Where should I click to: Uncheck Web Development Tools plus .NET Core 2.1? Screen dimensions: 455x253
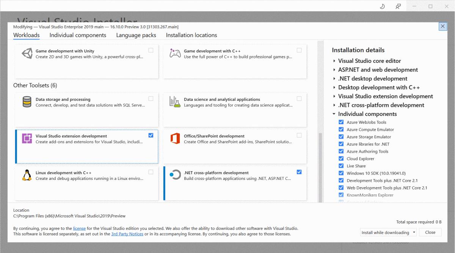341,187
